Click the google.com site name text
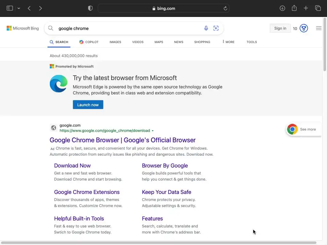 70,125
